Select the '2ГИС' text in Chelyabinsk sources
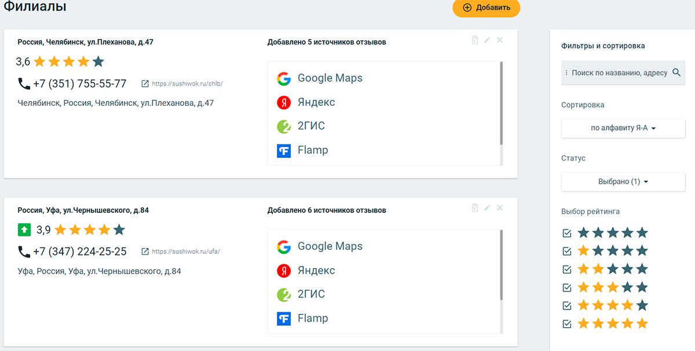 point(311,127)
